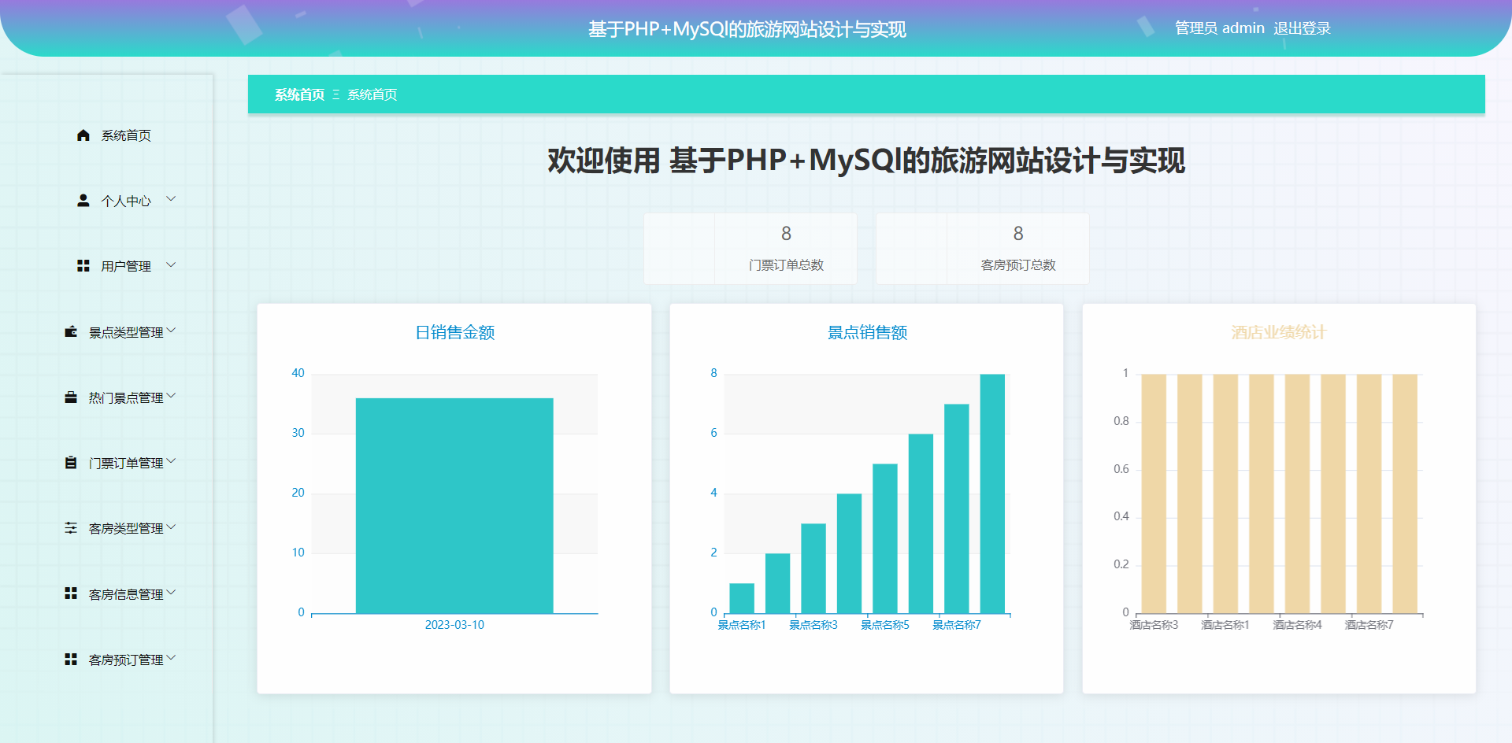Click 退出登录 to log out
The image size is (1512, 743).
coord(1302,28)
